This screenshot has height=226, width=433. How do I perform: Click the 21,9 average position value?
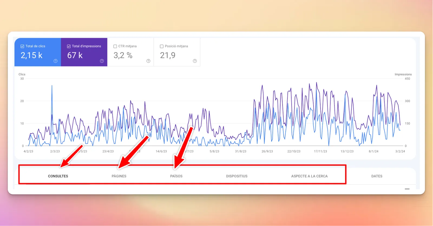click(x=168, y=55)
